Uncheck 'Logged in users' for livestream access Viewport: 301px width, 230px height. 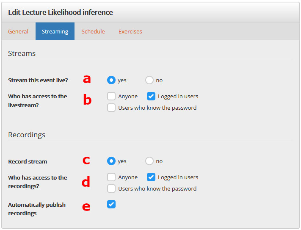(x=151, y=96)
